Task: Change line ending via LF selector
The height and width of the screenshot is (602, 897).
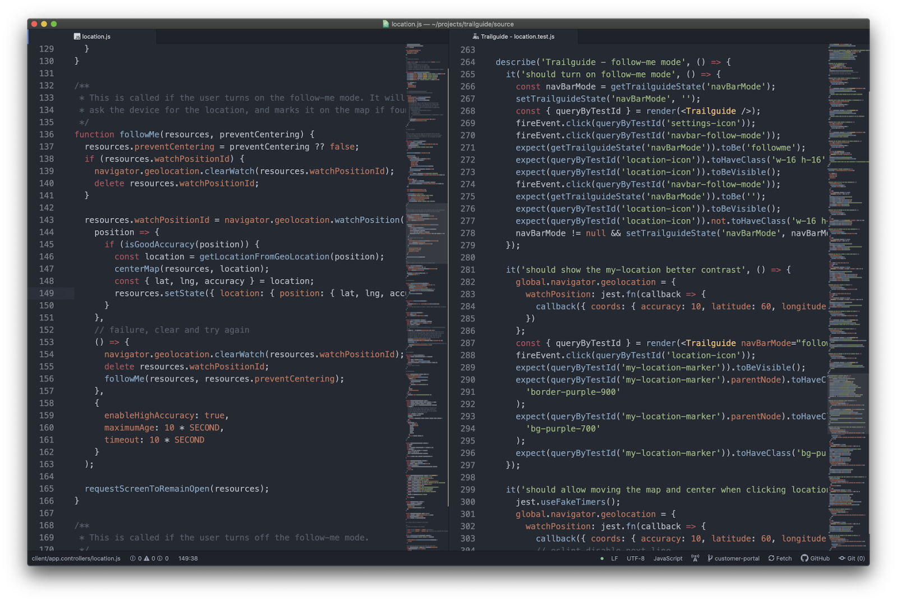Action: (614, 558)
